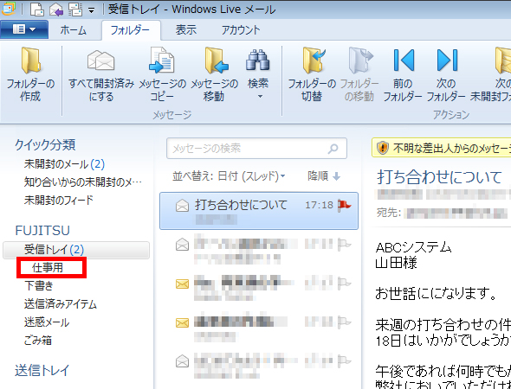Open 知り合いからの未開封のメ… quick view

(83, 182)
